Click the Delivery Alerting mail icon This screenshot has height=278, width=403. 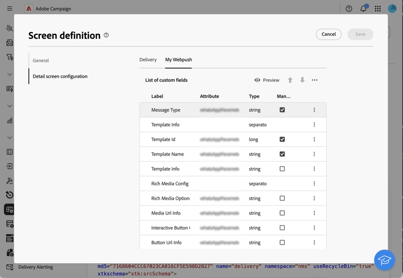click(x=10, y=267)
